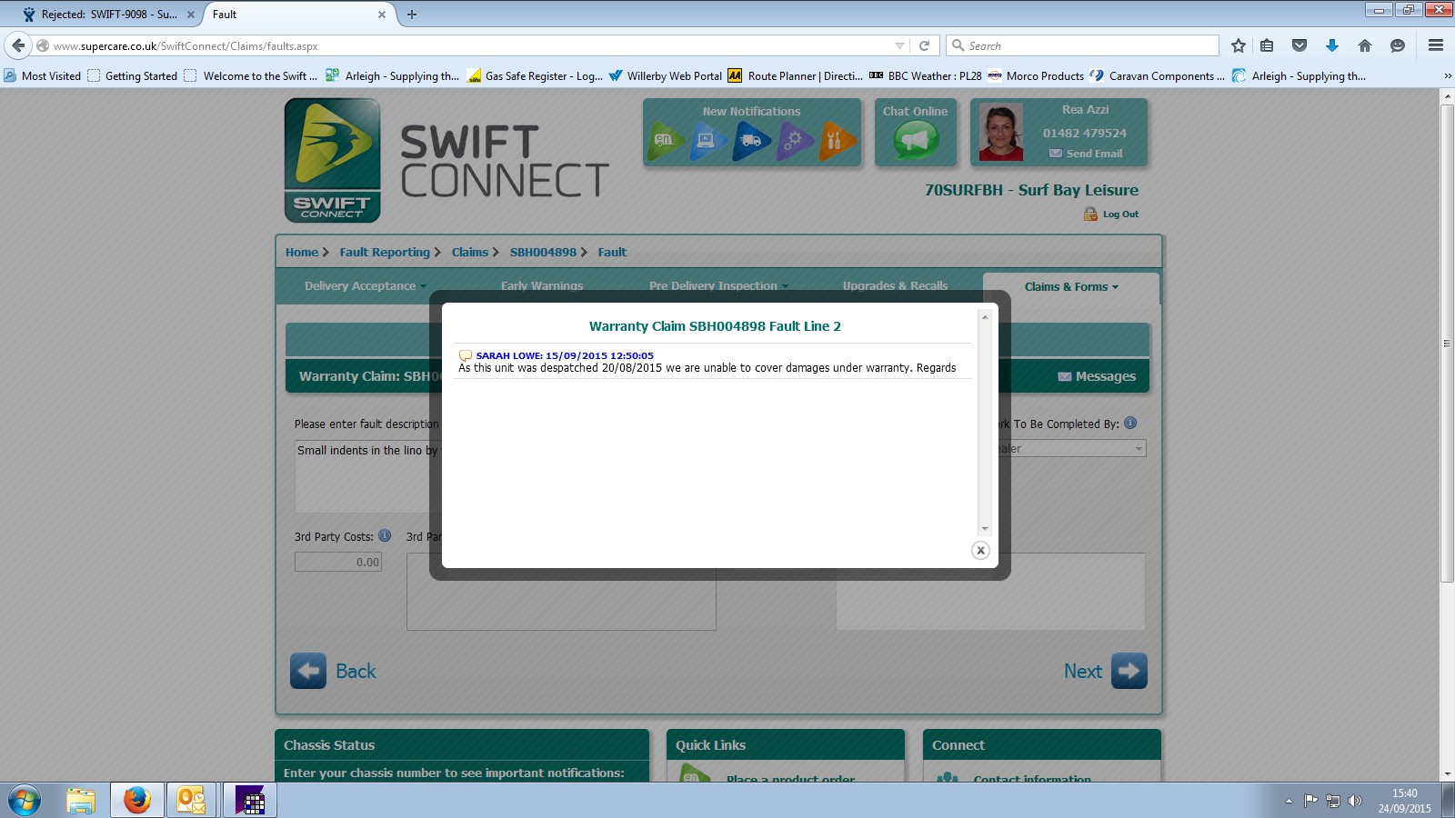Save page to Pocket
Image resolution: width=1455 pixels, height=818 pixels.
tap(1299, 45)
